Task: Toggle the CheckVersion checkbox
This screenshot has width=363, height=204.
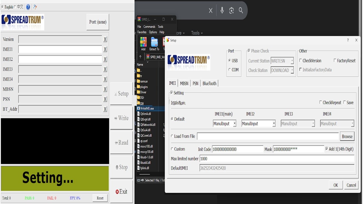Action: [301, 60]
